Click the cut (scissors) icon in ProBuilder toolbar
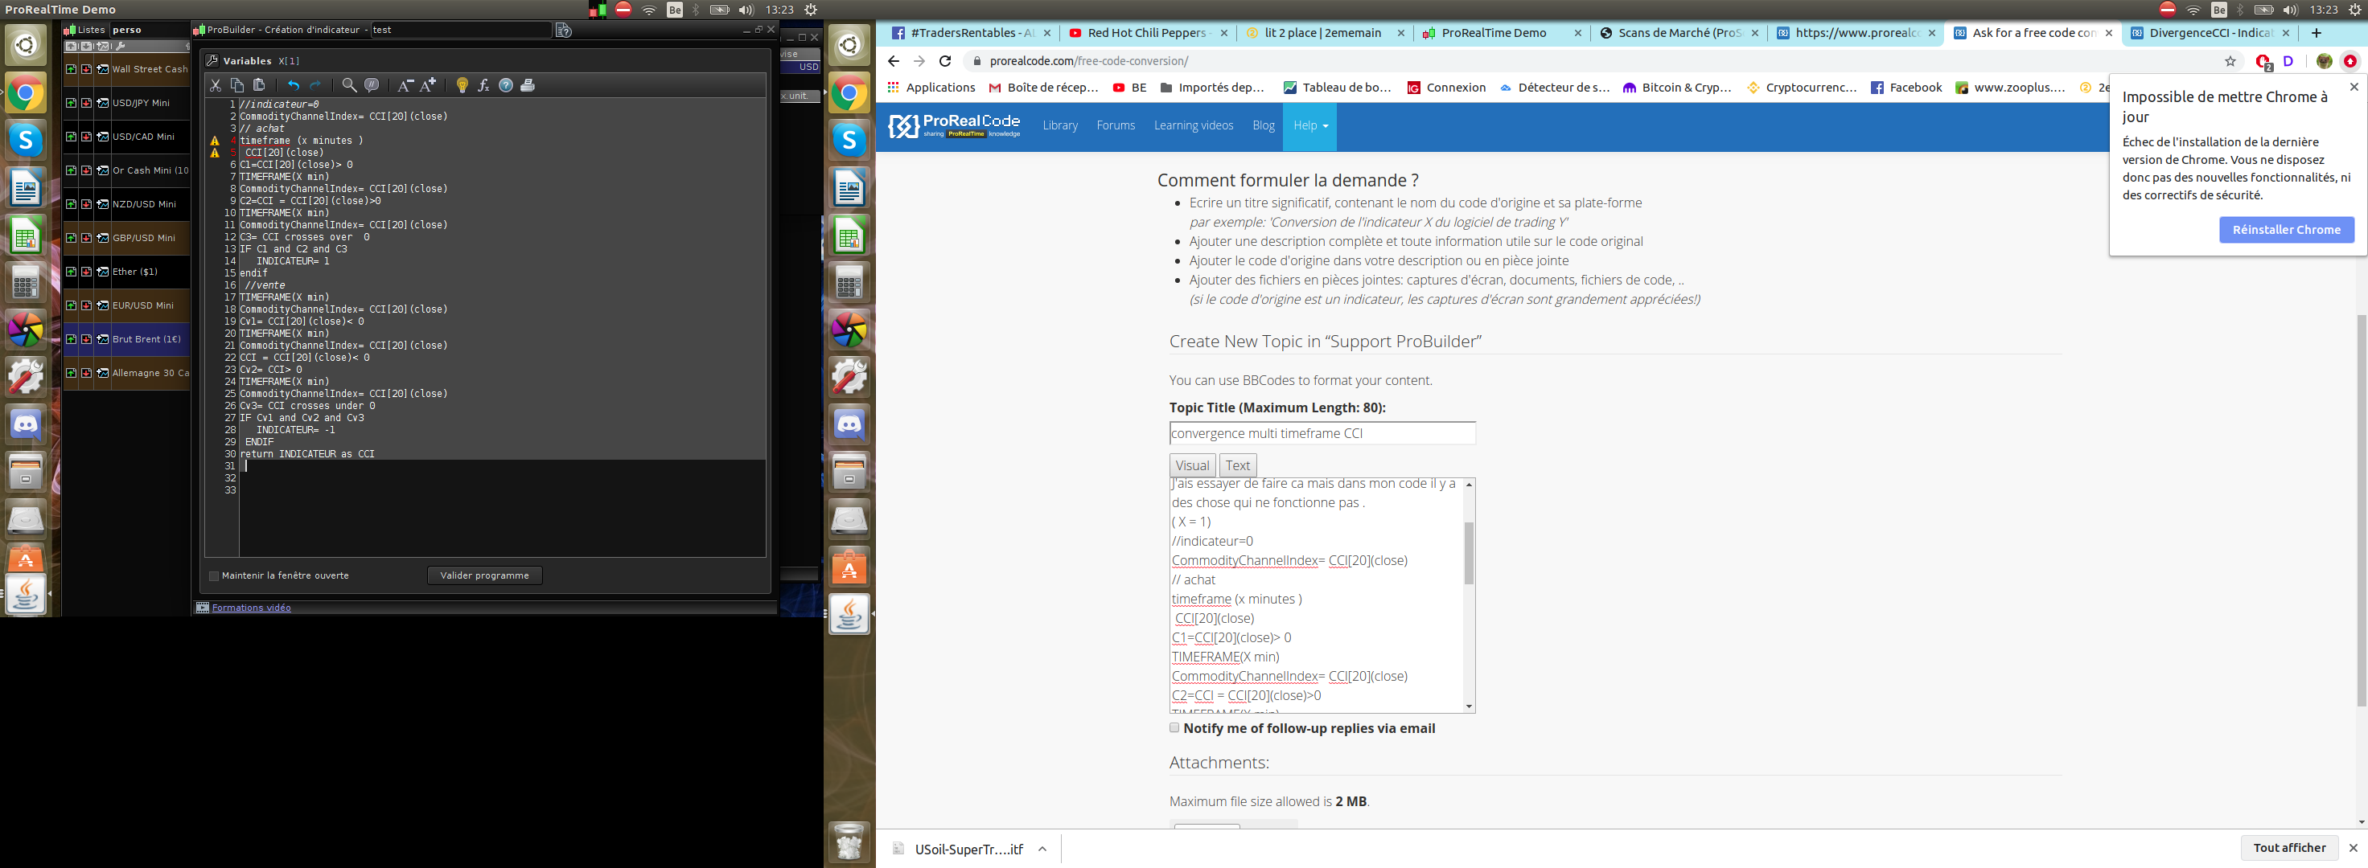 coord(215,85)
